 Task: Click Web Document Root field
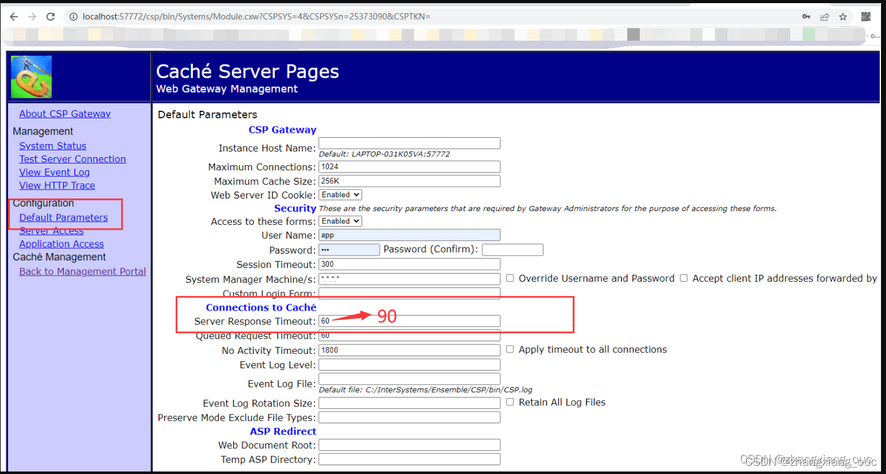pos(409,445)
